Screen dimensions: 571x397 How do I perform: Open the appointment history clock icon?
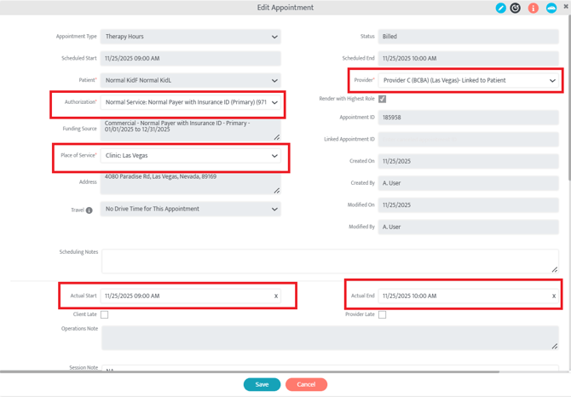pos(516,9)
